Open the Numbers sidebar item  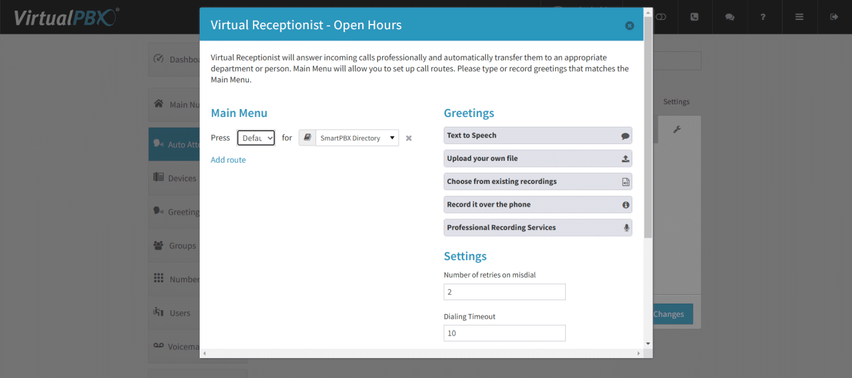tap(174, 279)
